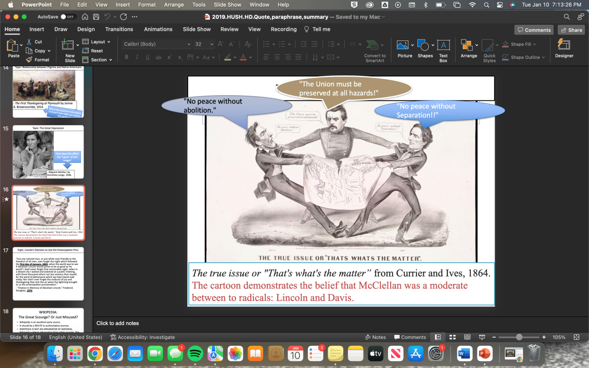Click the Tell me search box
The image size is (589, 368).
point(317,29)
